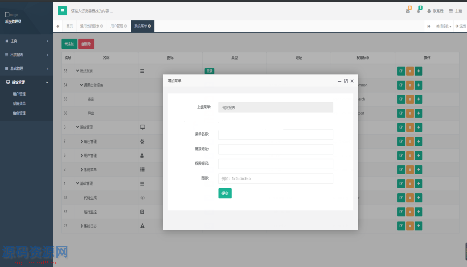This screenshot has width=467, height=267.
Task: Open the bell alerts icon
Action: pos(419,11)
